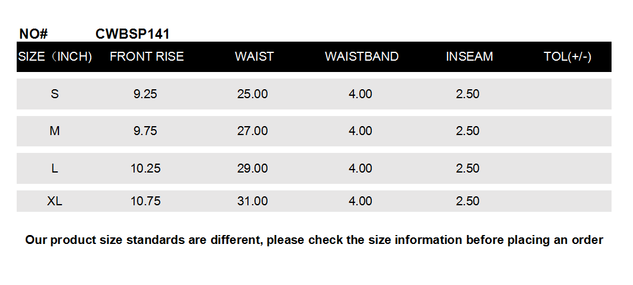Click the S size row label
Viewport: 633px width, 285px height.
pyautogui.click(x=55, y=94)
